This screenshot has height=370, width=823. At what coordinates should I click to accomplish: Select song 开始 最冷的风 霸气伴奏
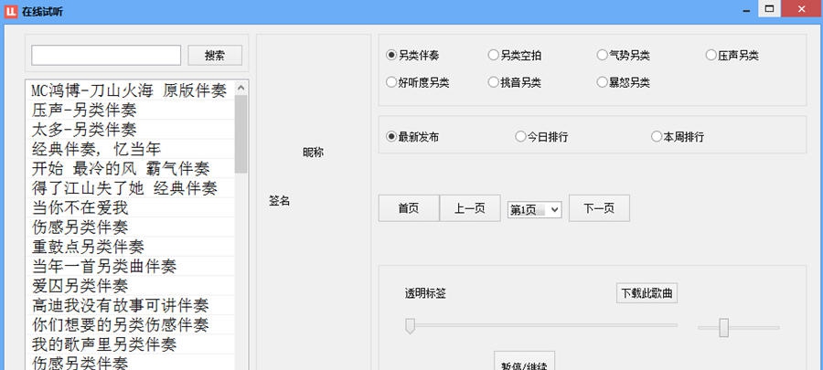click(x=129, y=168)
